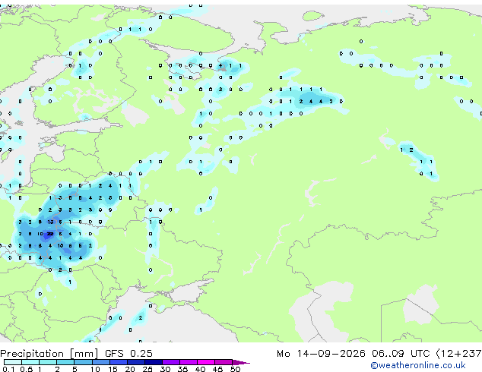Select the 30–35 mm violet legend swatch
This screenshot has height=372, width=482.
click(x=171, y=362)
